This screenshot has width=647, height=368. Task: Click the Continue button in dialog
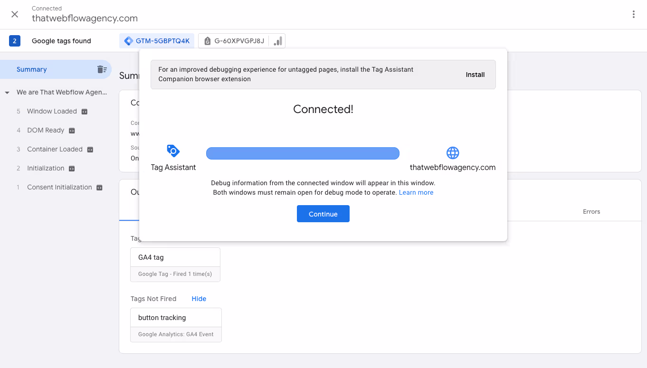tap(323, 214)
